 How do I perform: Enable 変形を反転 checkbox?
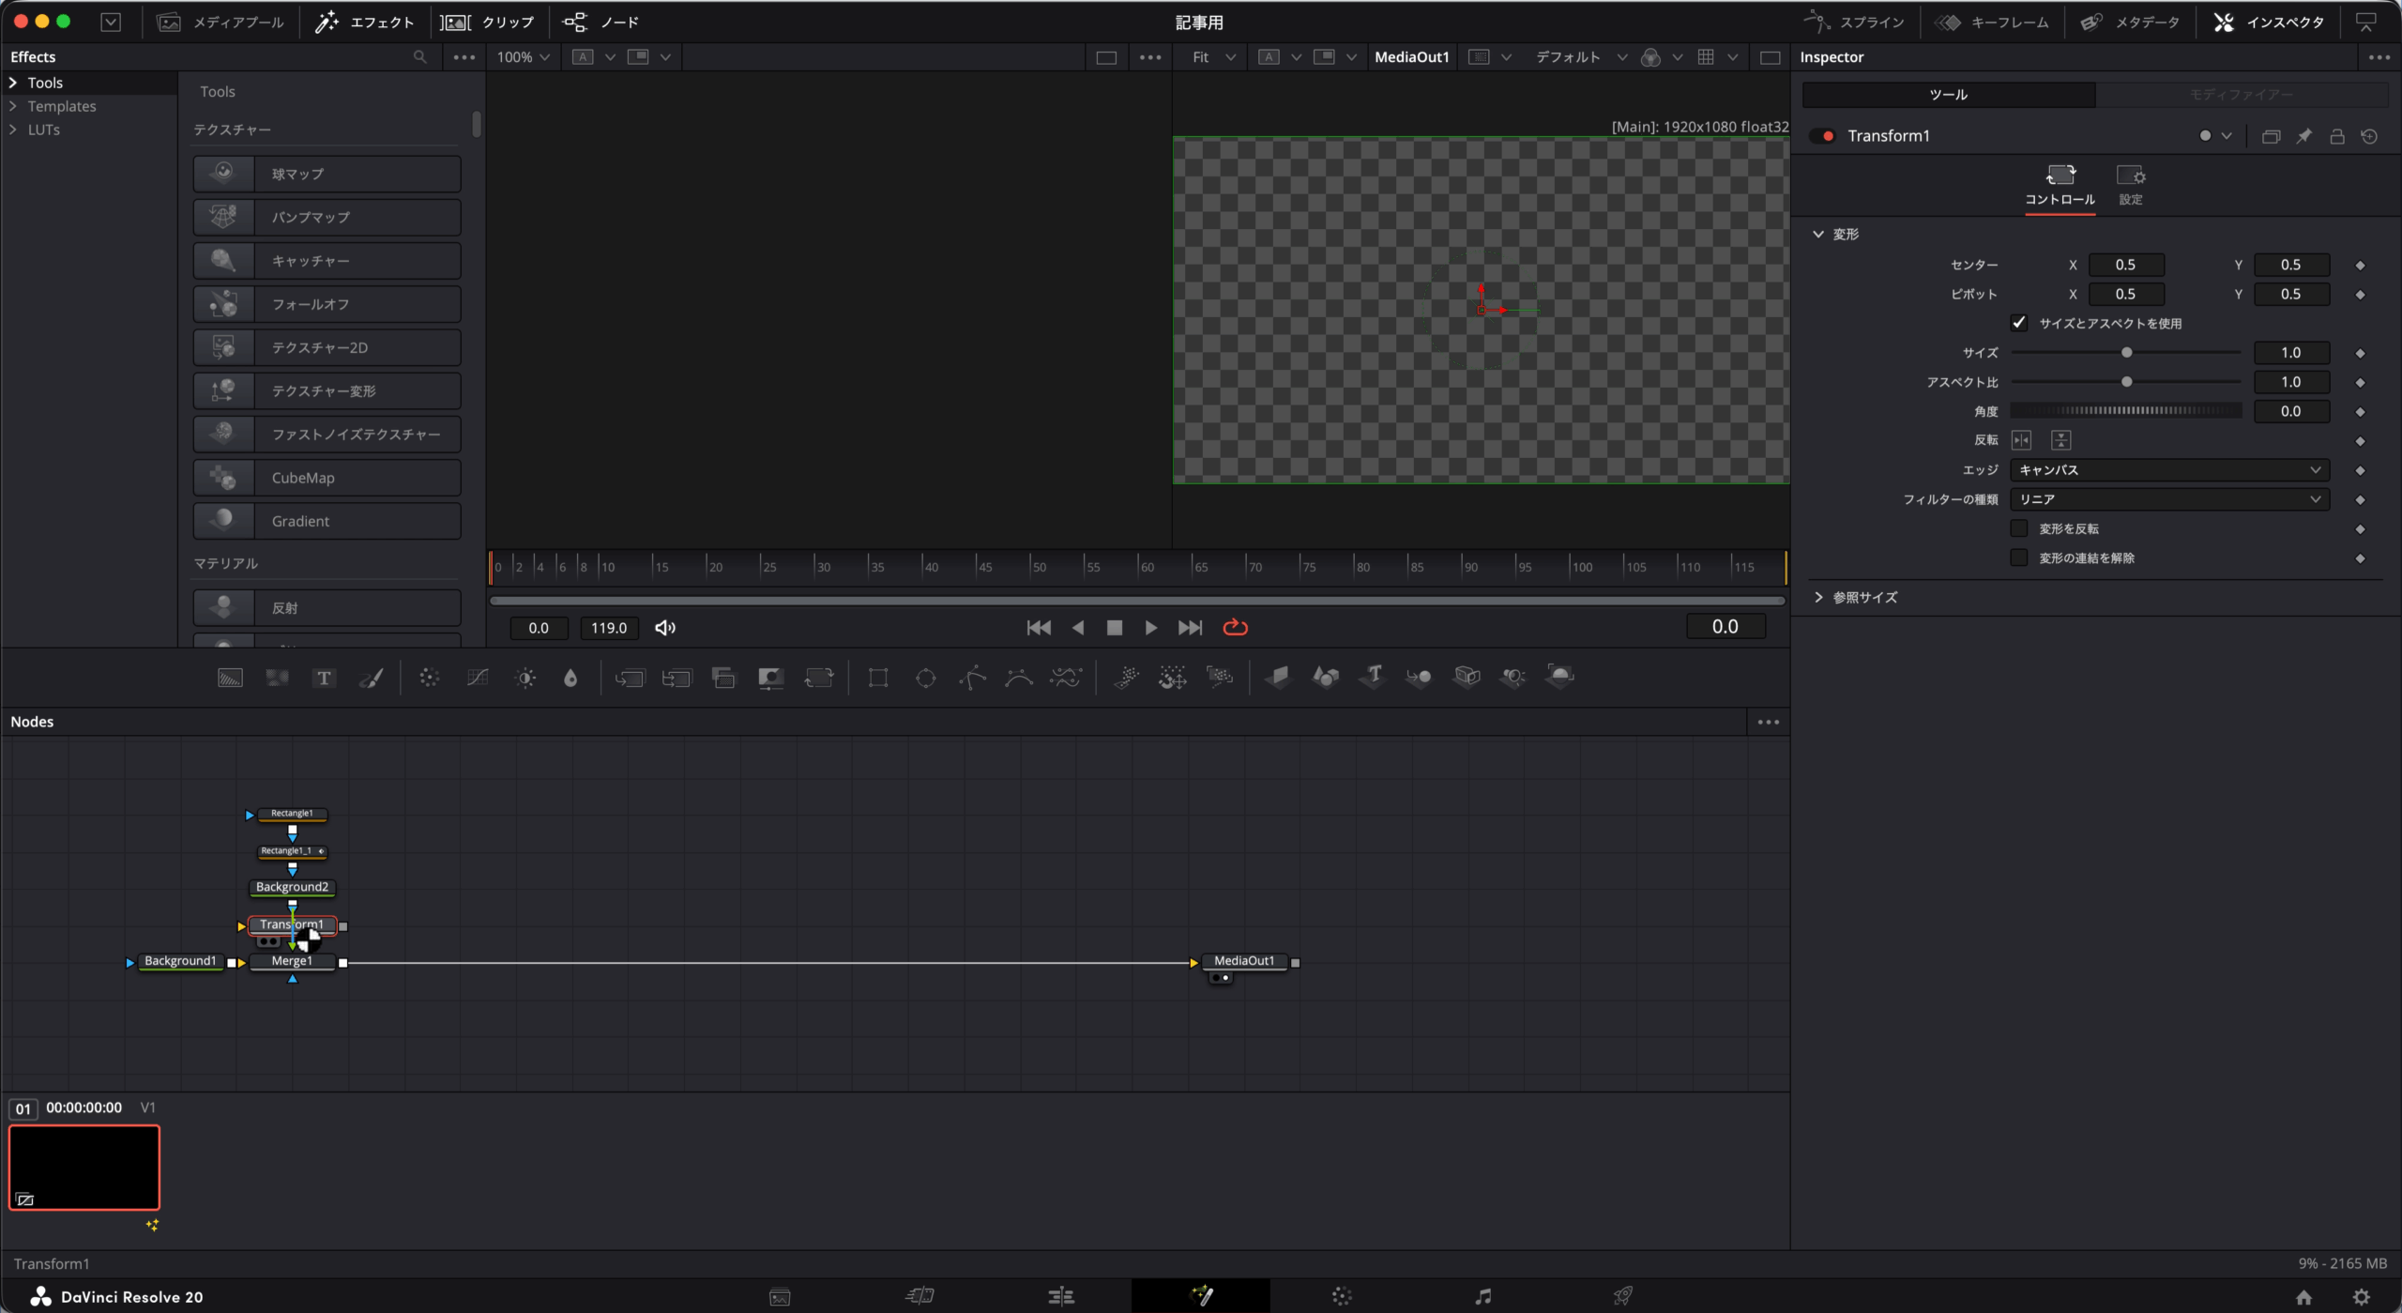[x=2019, y=528]
